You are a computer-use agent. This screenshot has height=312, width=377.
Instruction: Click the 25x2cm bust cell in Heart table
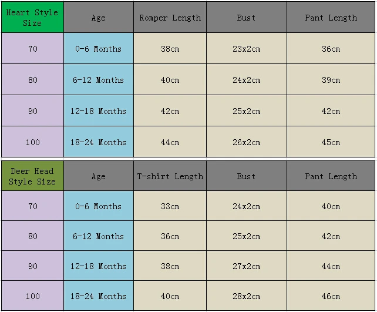(247, 110)
